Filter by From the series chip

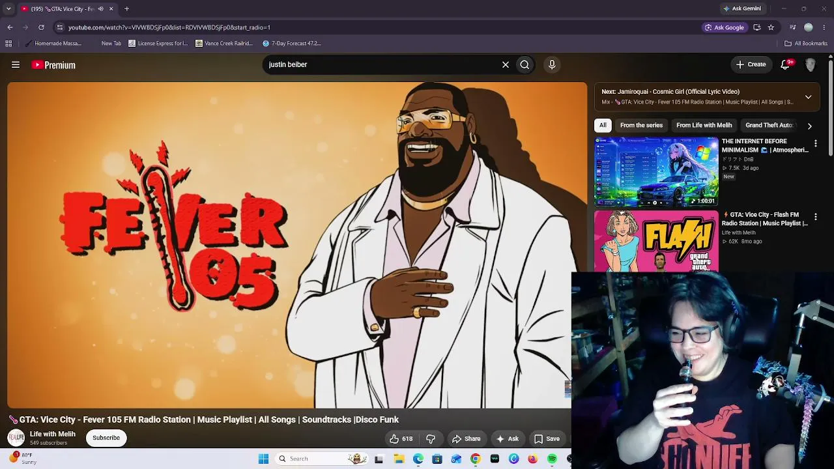(641, 125)
